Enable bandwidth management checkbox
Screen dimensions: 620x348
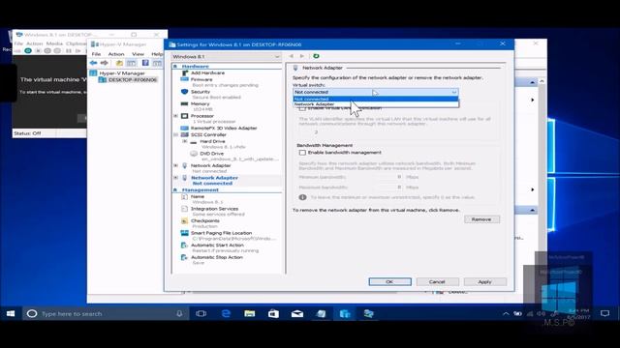302,153
